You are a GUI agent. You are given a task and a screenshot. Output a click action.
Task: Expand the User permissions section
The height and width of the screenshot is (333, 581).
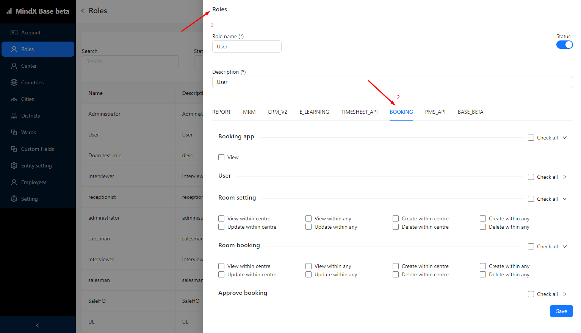point(565,177)
